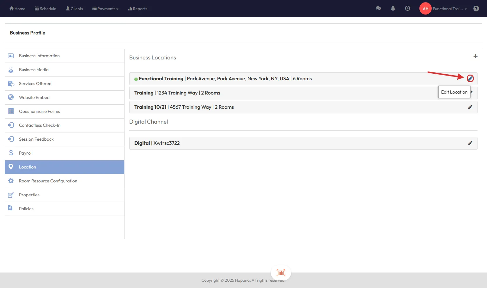487x288 pixels.
Task: Open the notifications bell
Action: [393, 9]
